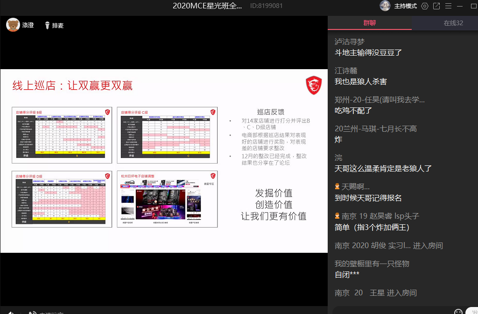
Task: Click the user profile avatar beside 主持模式
Action: (x=385, y=6)
